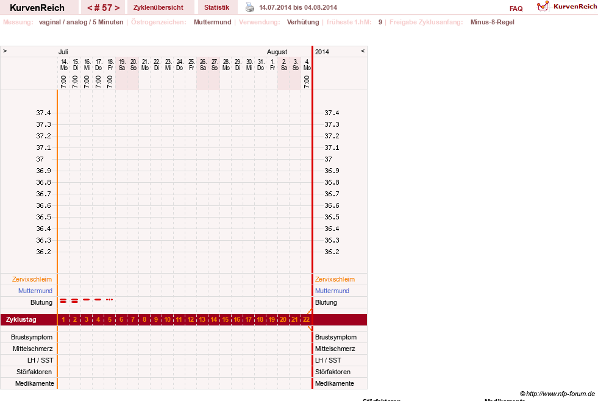Image resolution: width=598 pixels, height=401 pixels.
Task: Click the left Brustsymptom row label
Action: coord(32,337)
